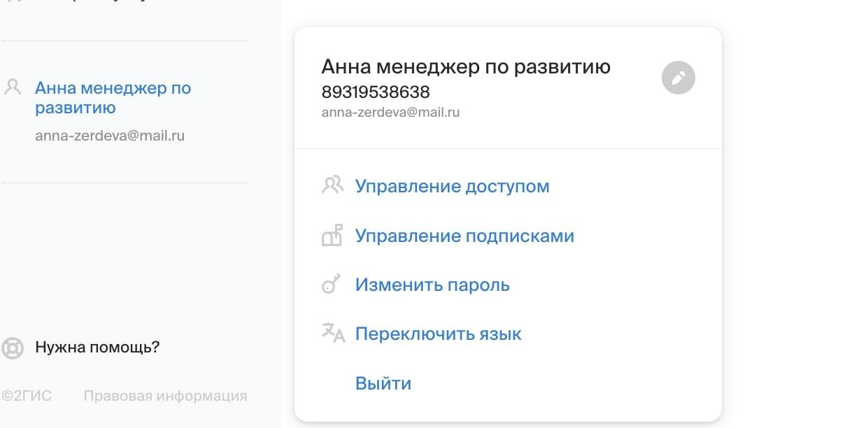Click anna-zerdeva@mail.ru in the sidebar
Image resolution: width=852 pixels, height=428 pixels.
[x=110, y=136]
